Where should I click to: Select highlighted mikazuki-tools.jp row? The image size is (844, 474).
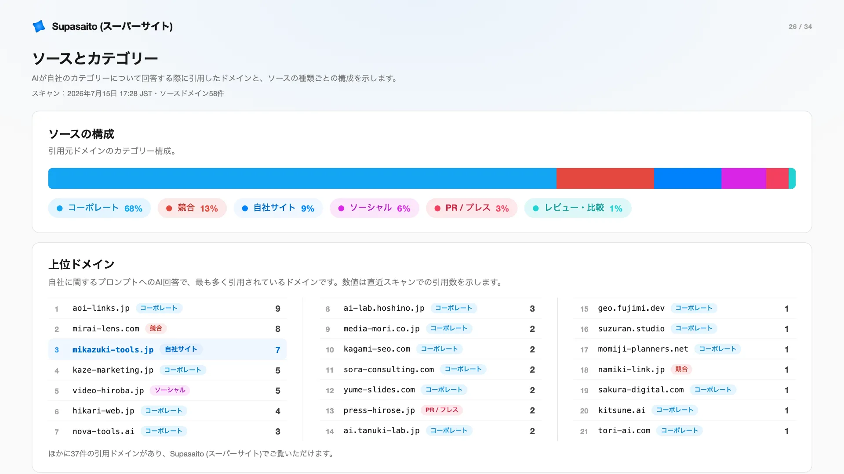click(167, 349)
